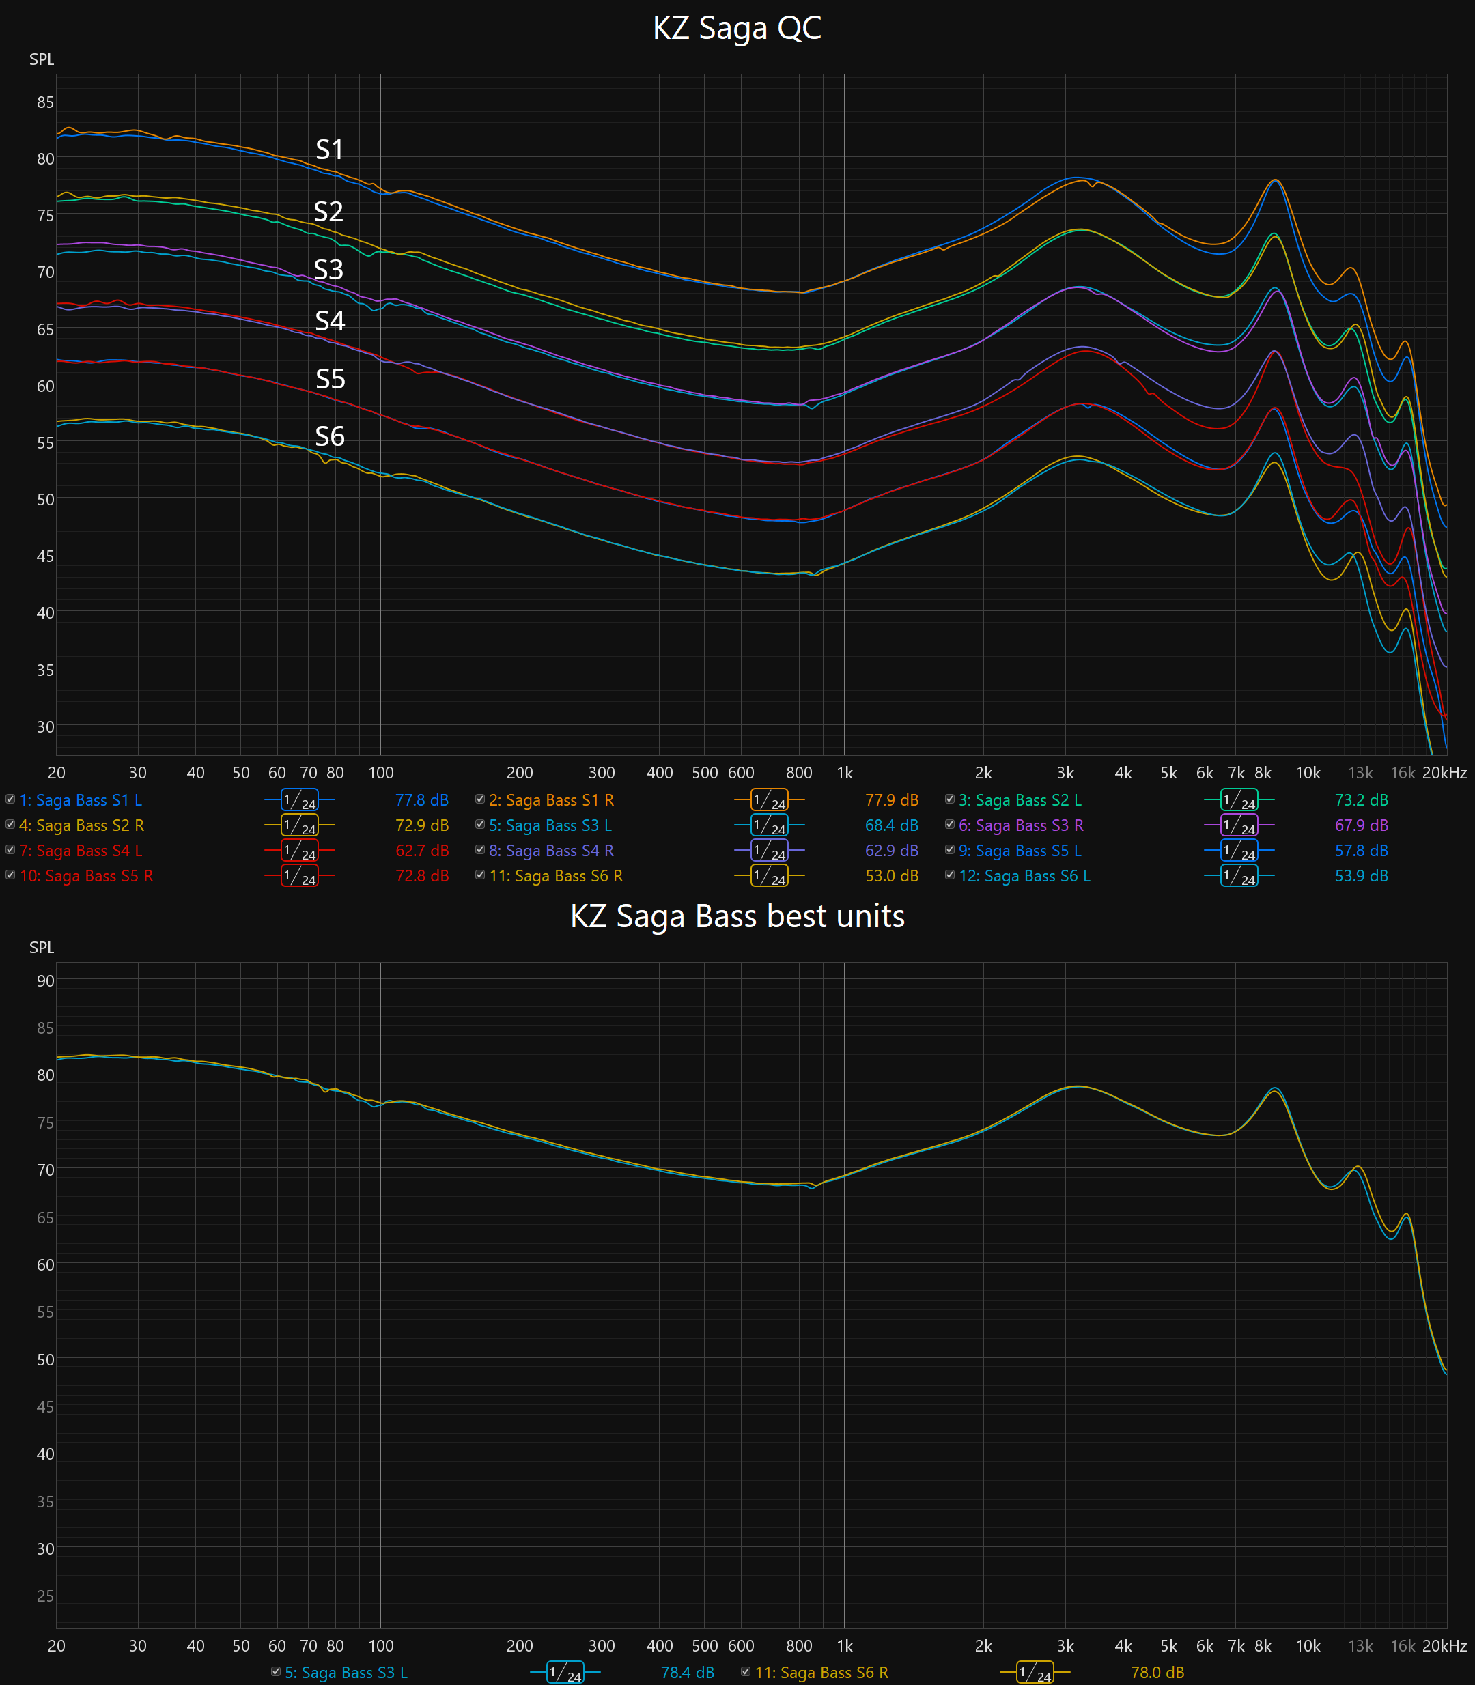Click the 53.0 dB value for S6 R
1475x1685 pixels.
tap(891, 876)
